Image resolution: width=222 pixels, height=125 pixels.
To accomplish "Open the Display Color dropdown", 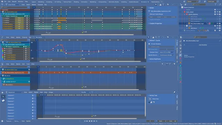I will [x=167, y=52].
